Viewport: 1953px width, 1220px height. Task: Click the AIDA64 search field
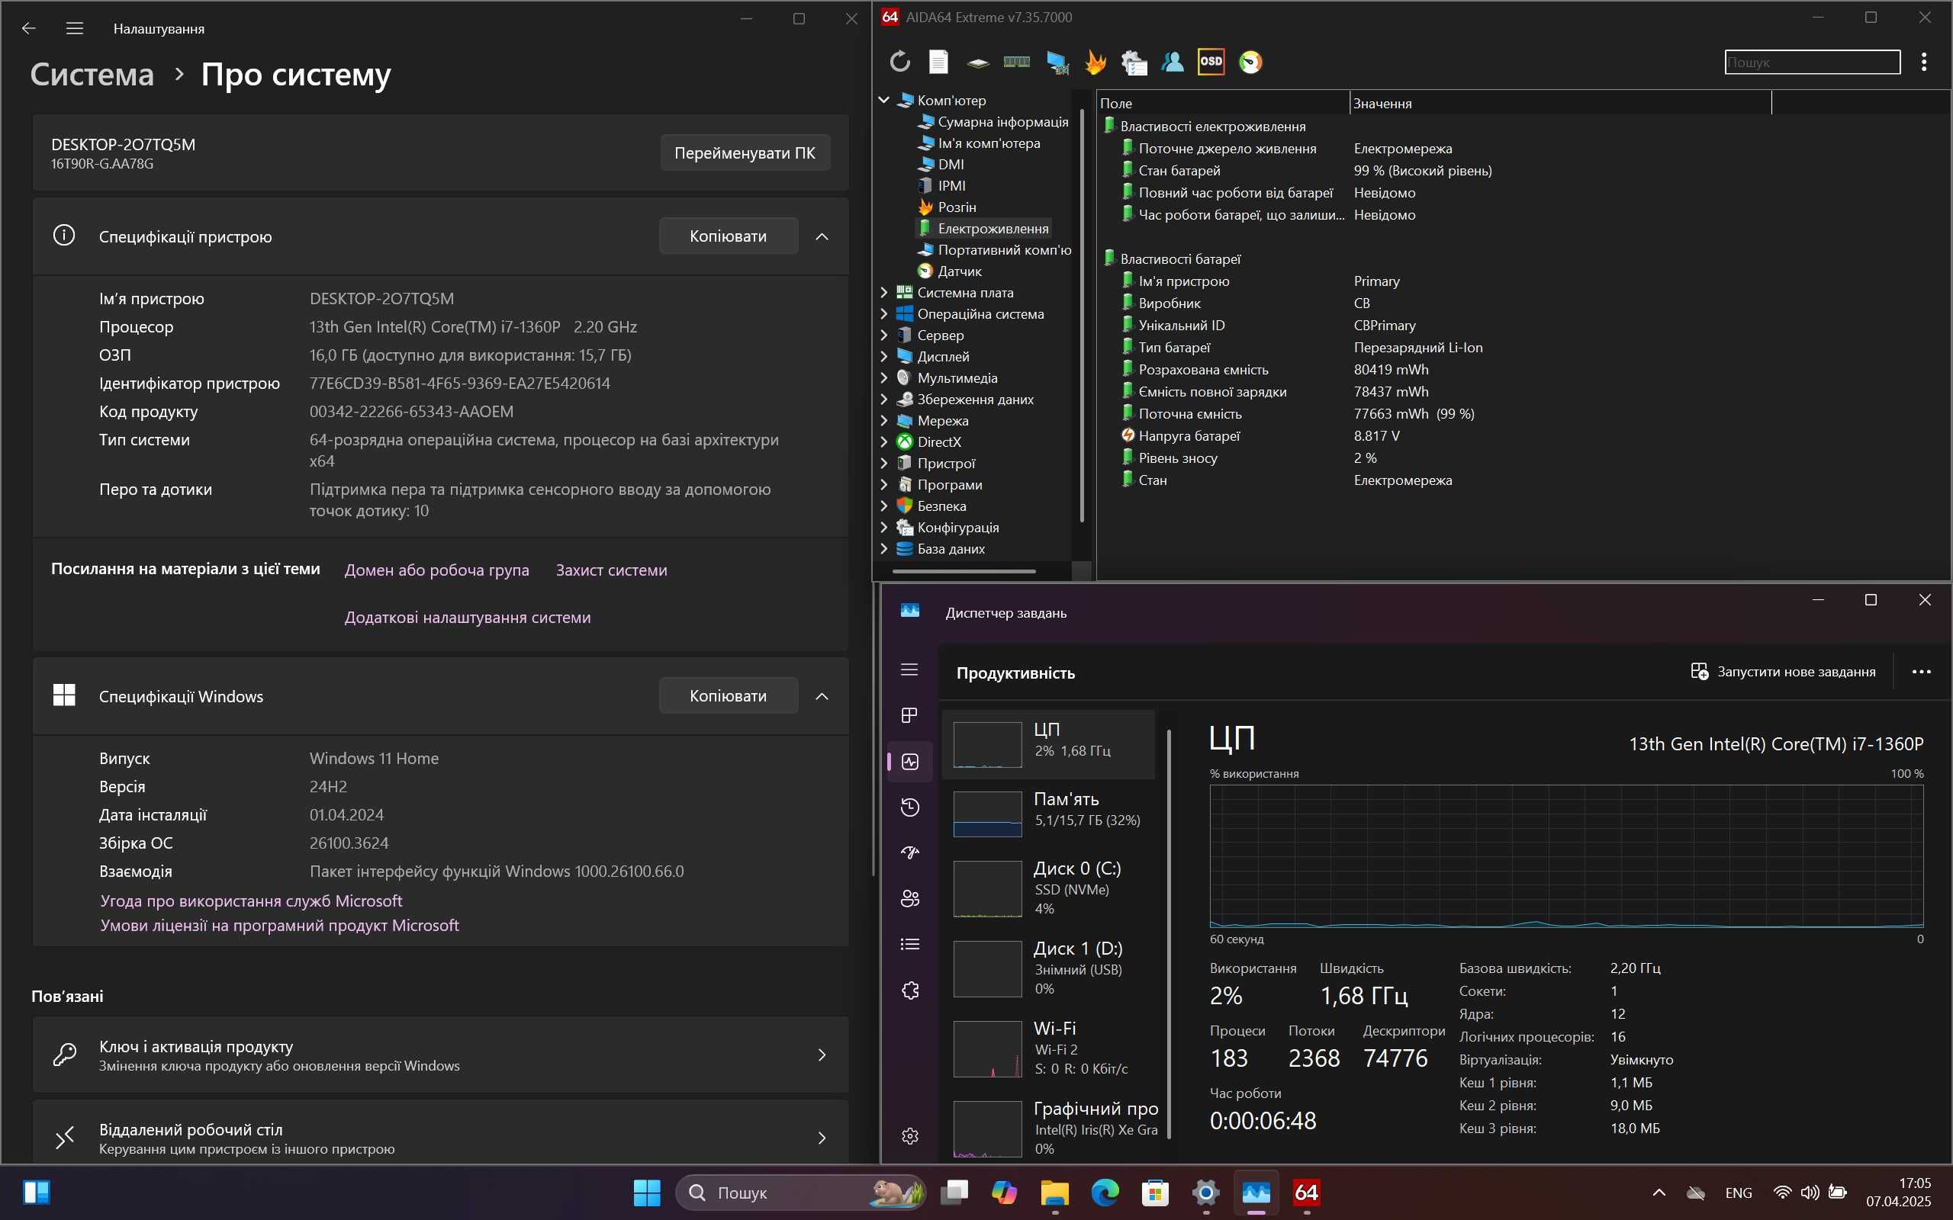tap(1813, 62)
